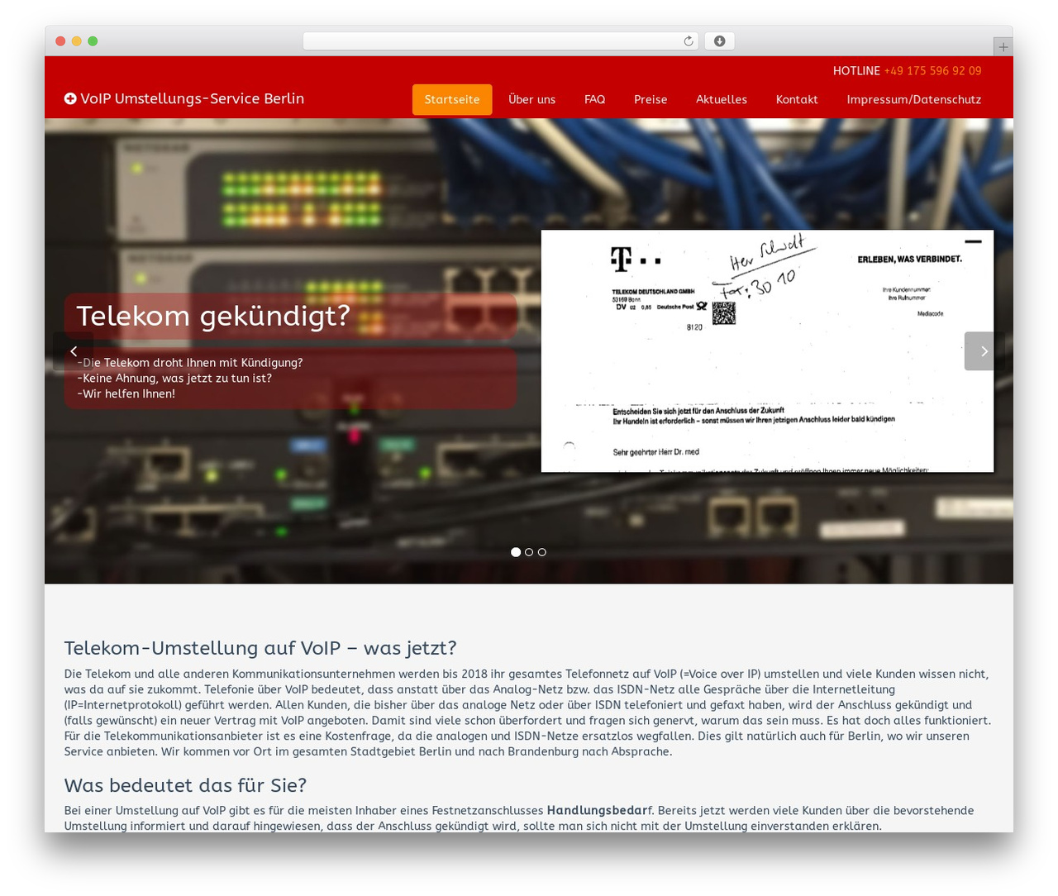Click the hotline number +49 175 596 92 09

tap(932, 71)
